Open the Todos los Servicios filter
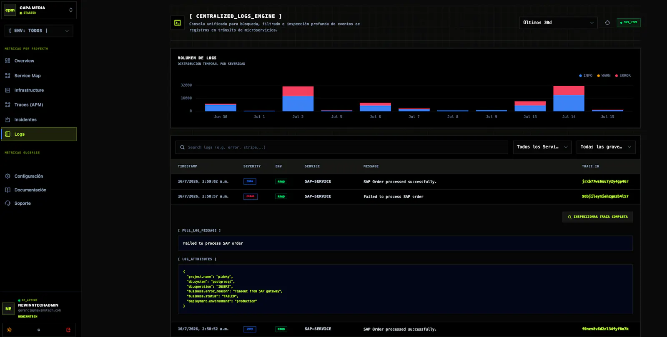Screen dimensions: 667x337 (542, 147)
